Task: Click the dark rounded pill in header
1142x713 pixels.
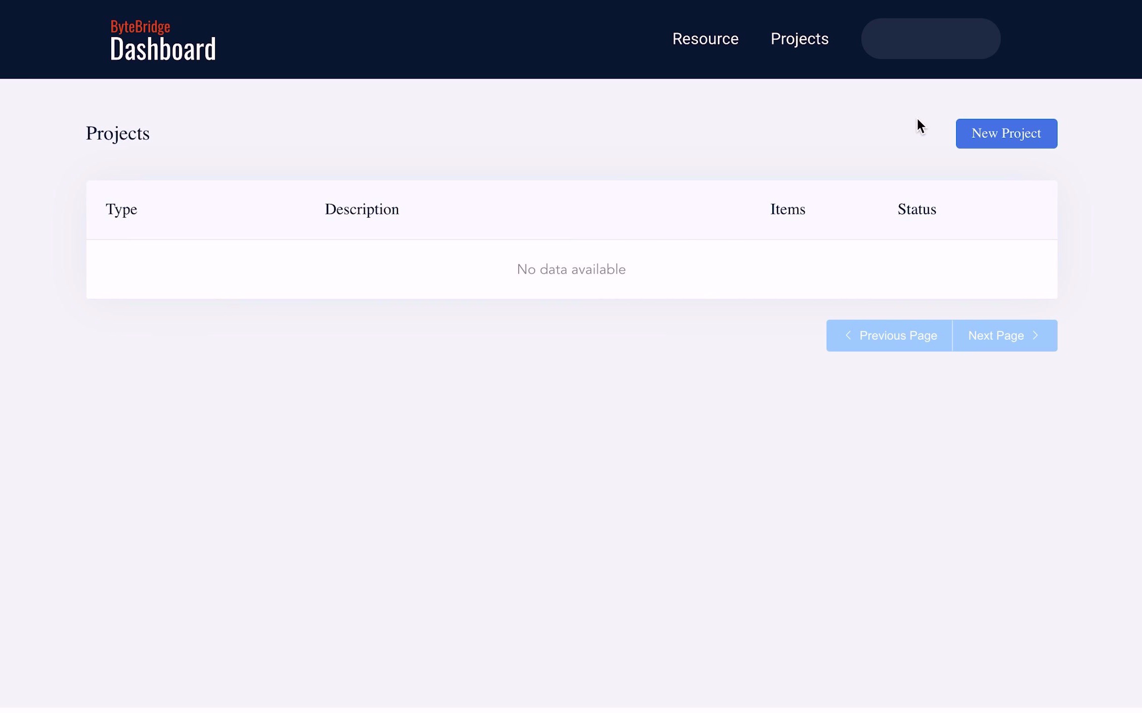Action: point(930,39)
